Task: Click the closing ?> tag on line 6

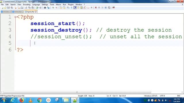Action: tap(20, 50)
